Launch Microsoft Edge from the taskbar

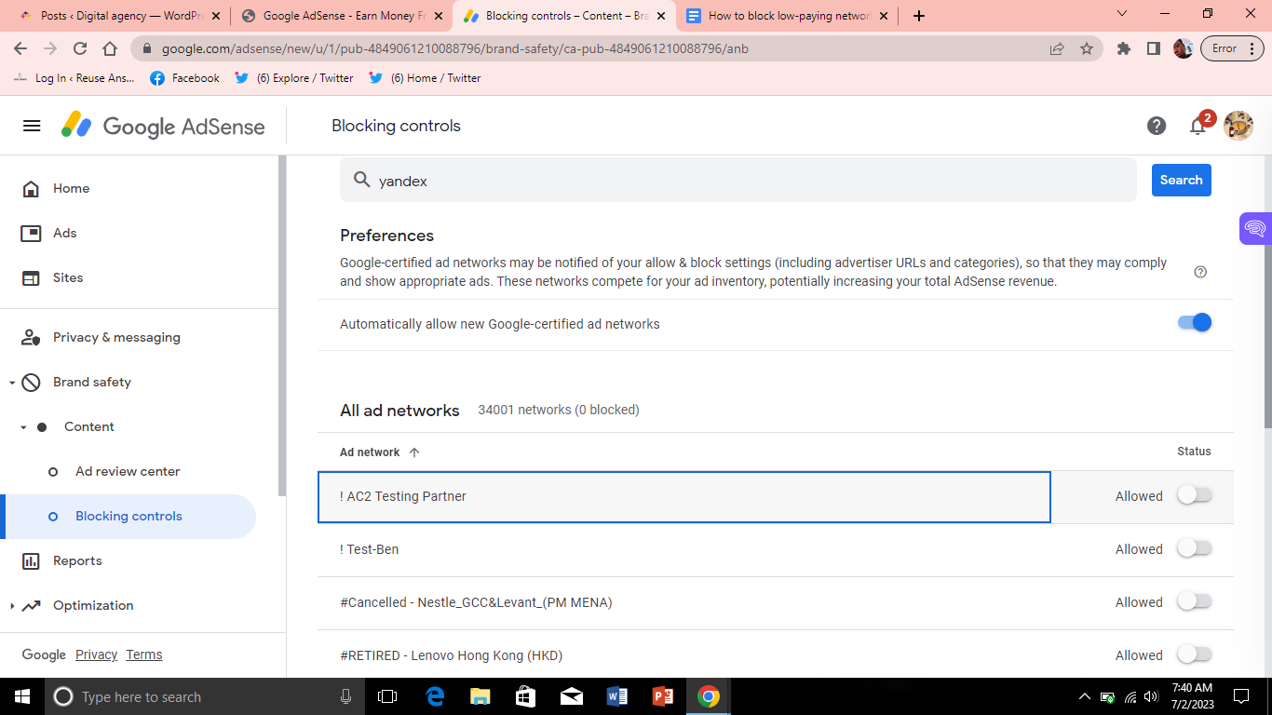[435, 696]
